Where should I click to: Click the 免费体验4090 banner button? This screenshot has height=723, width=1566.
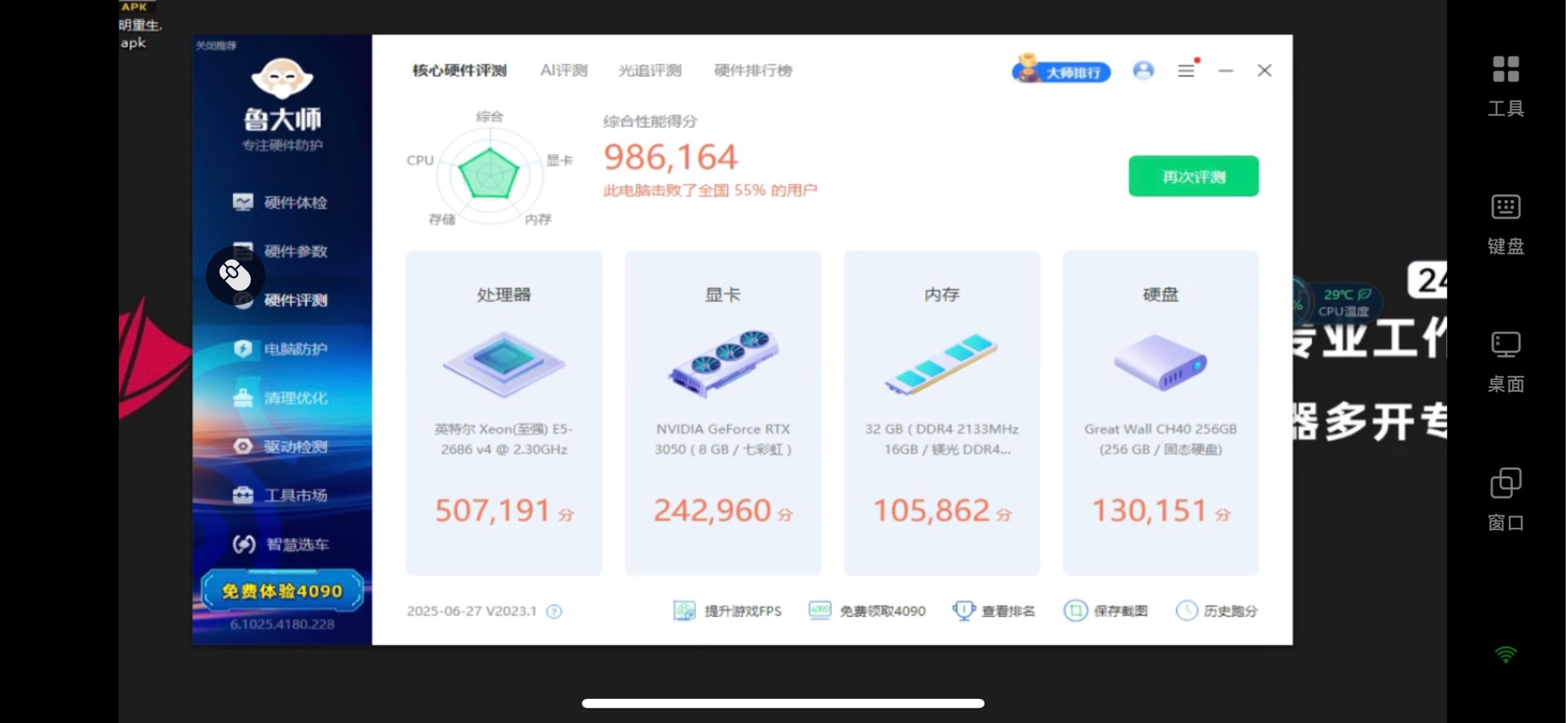tap(282, 591)
